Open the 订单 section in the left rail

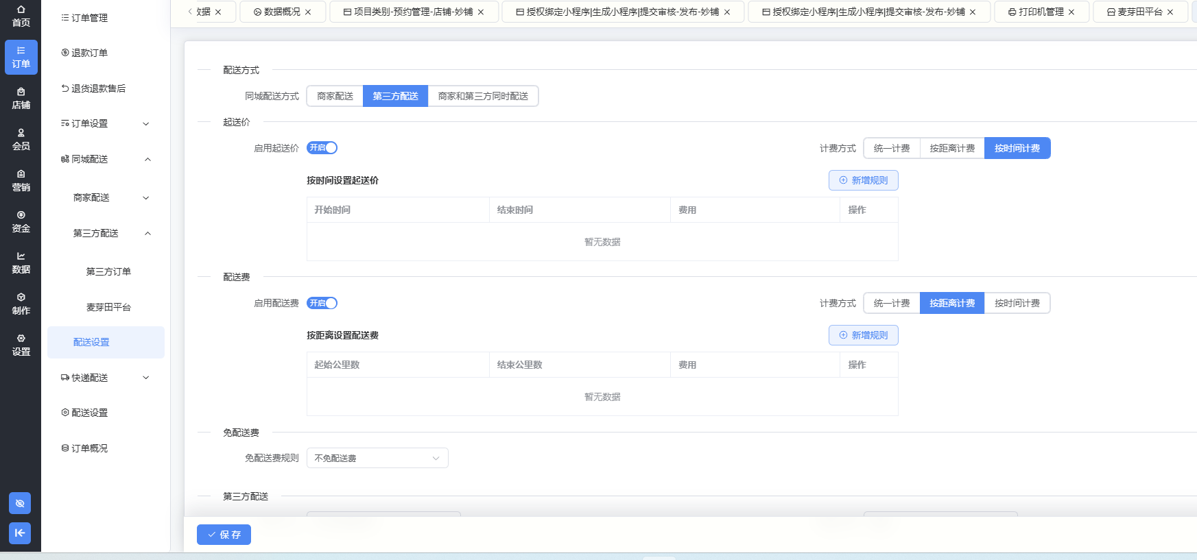(21, 57)
